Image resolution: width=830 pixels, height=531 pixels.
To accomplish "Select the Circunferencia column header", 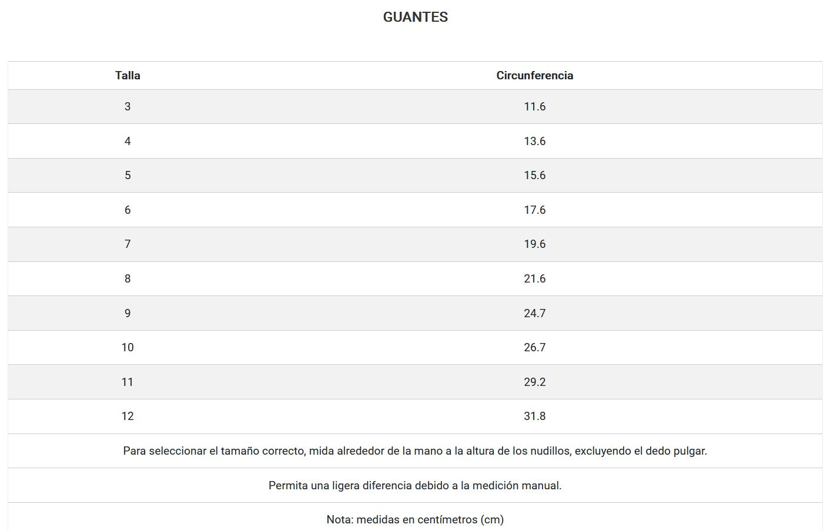I will pos(534,75).
